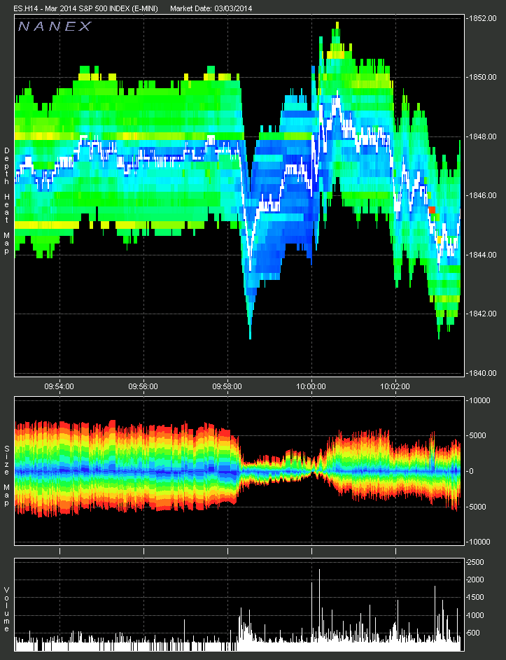Click the 1844.00 price axis label
The height and width of the screenshot is (660, 506).
pos(482,255)
